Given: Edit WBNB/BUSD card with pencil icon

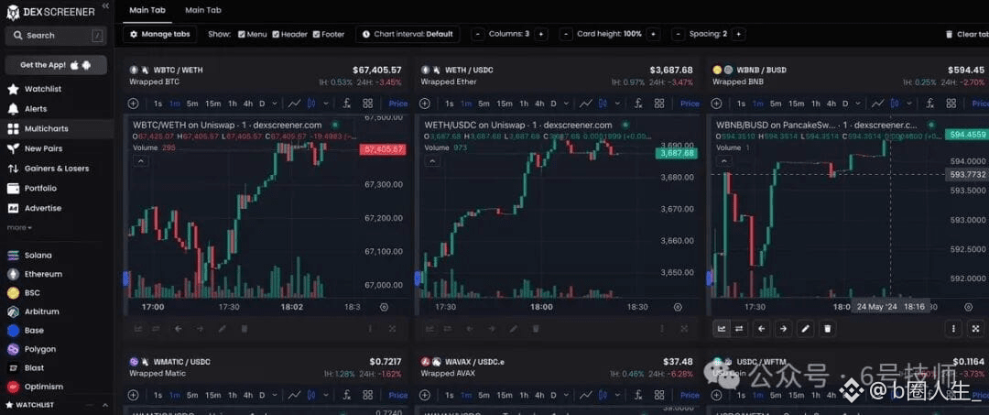Looking at the screenshot, I should tap(805, 328).
